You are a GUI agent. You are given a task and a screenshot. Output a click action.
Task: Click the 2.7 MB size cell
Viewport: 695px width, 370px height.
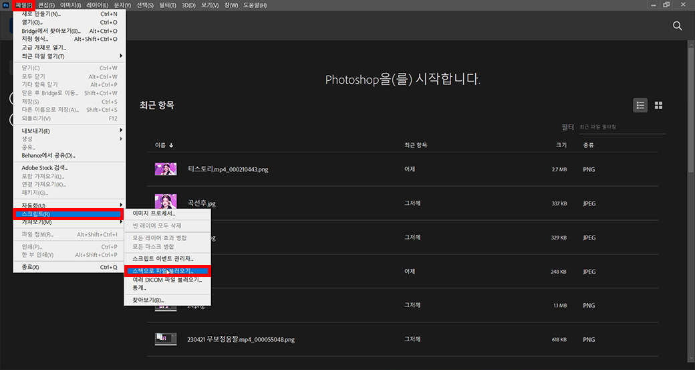pos(559,169)
